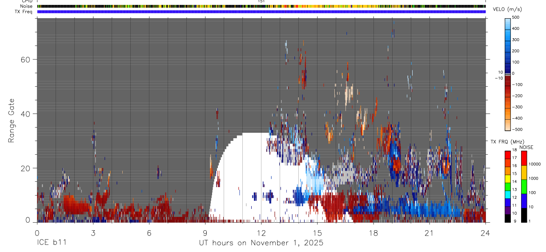Click the '-100' velocity scale label

tap(518, 84)
